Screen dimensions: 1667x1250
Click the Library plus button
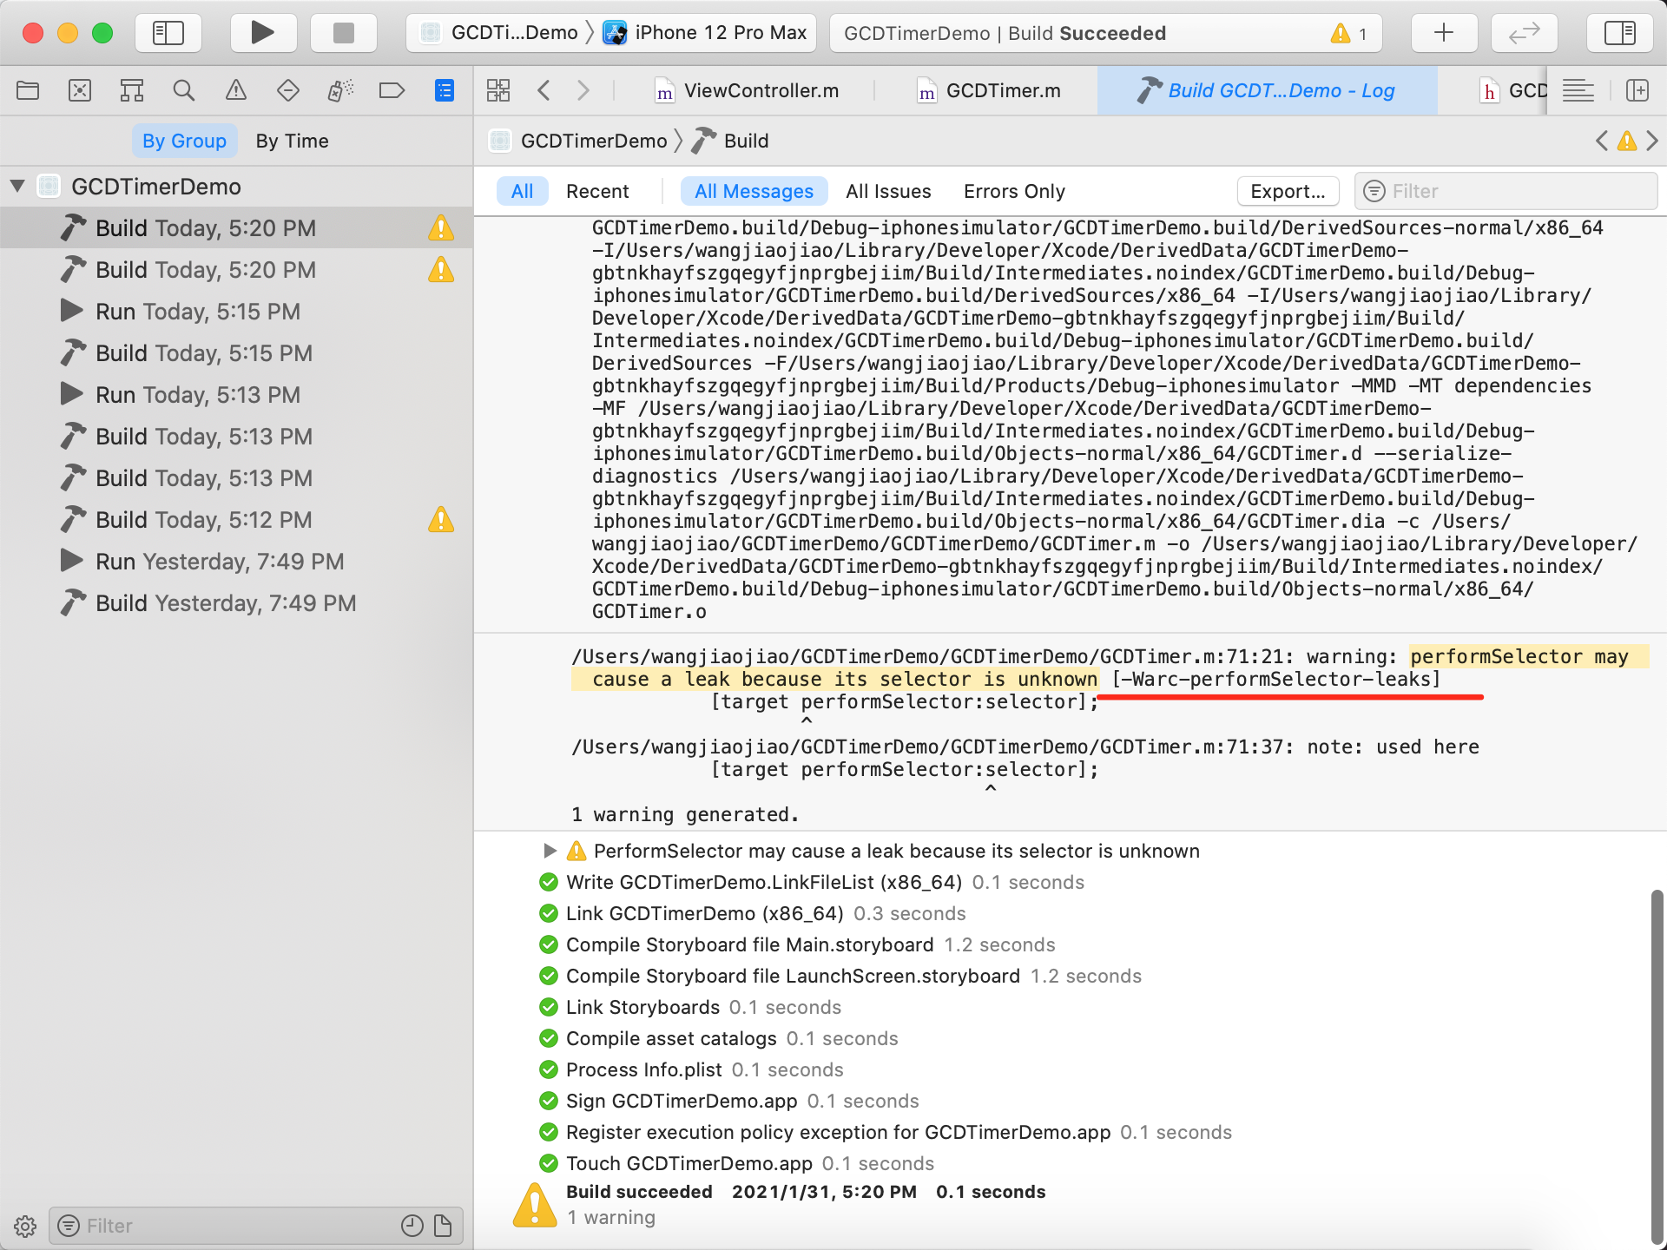pos(1443,33)
